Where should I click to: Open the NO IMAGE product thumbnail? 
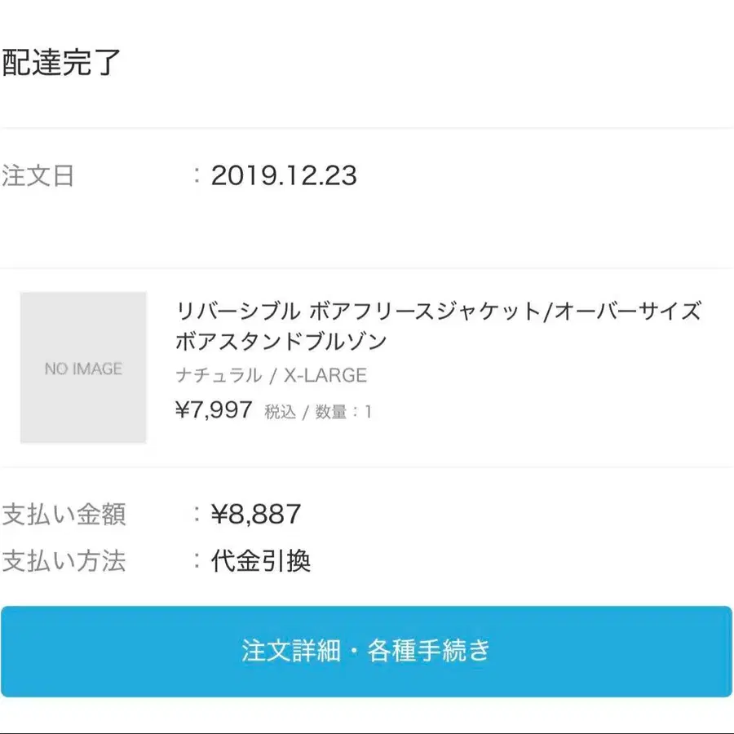[x=83, y=368]
